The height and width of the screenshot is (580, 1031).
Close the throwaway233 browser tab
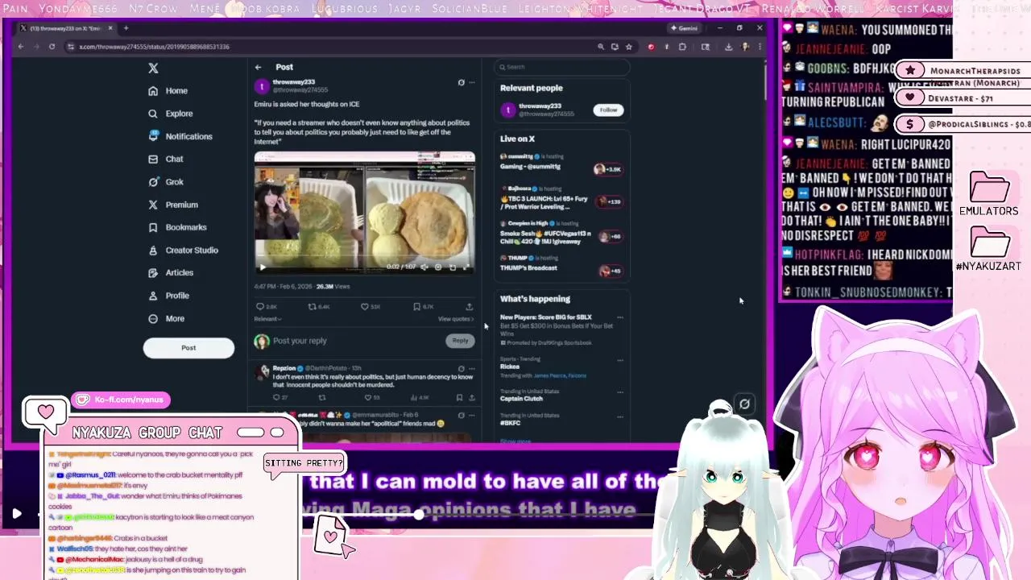coord(110,28)
